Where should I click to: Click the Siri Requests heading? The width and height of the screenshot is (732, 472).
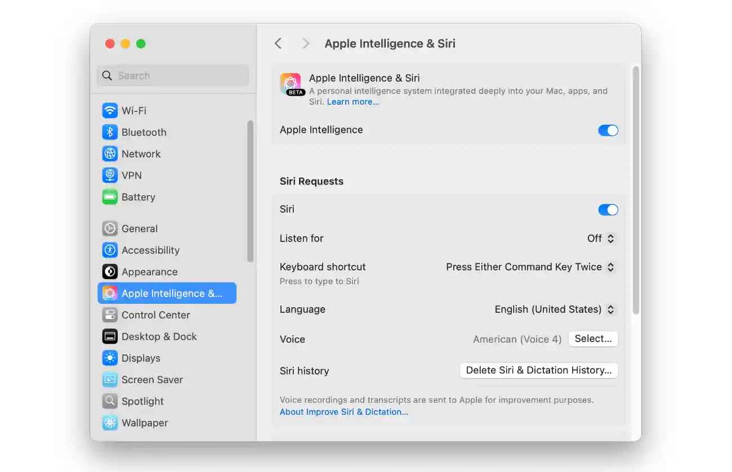(311, 181)
